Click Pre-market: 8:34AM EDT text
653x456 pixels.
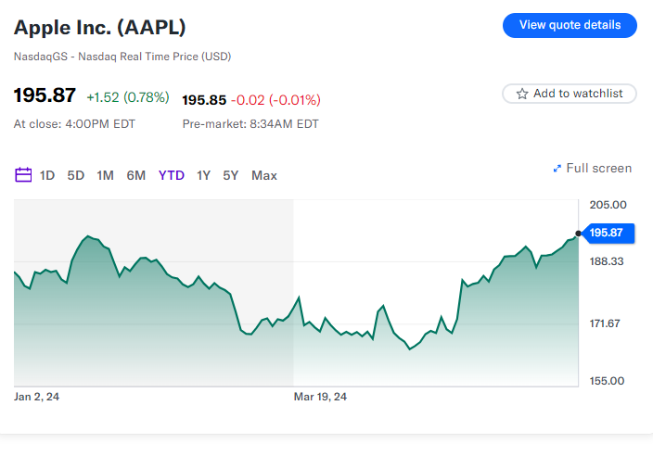(x=250, y=124)
